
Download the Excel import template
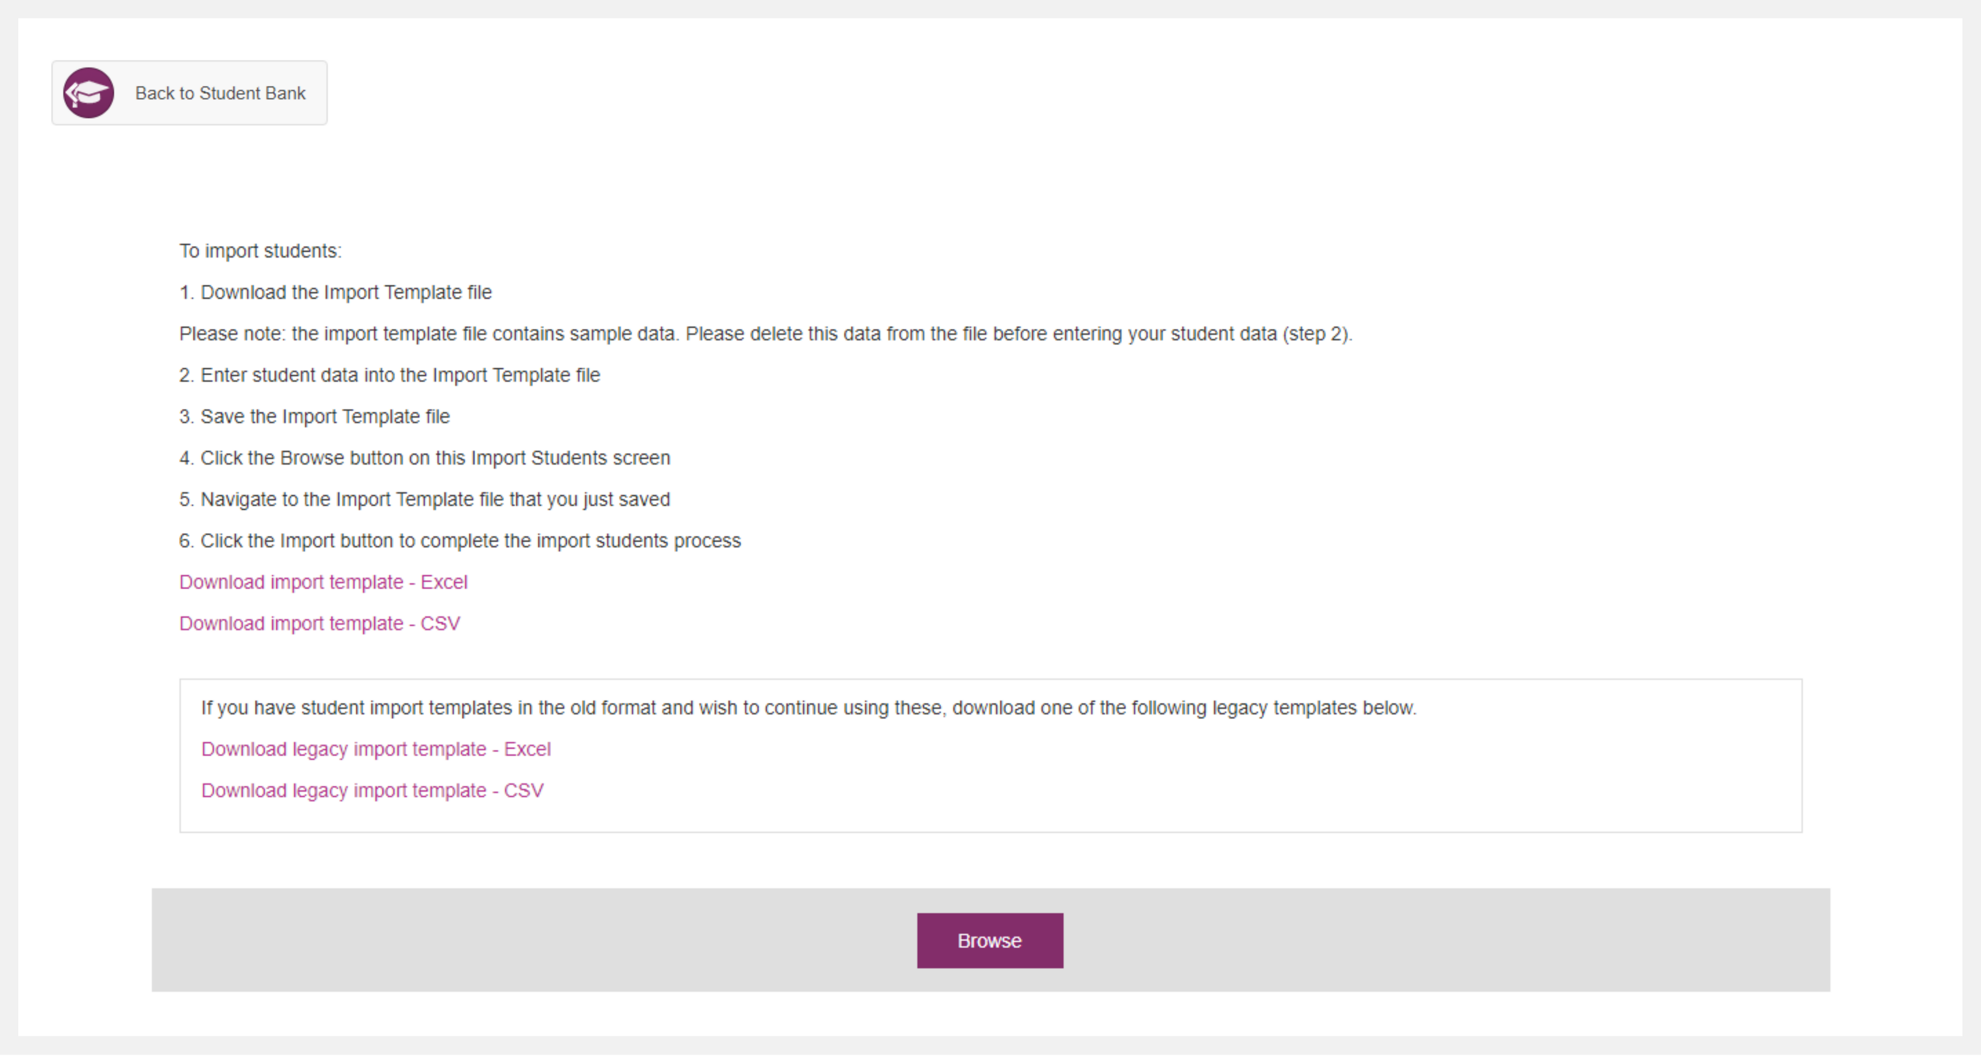323,582
